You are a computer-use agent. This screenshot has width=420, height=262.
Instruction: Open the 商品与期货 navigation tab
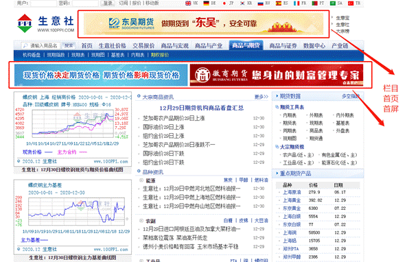click(x=246, y=45)
